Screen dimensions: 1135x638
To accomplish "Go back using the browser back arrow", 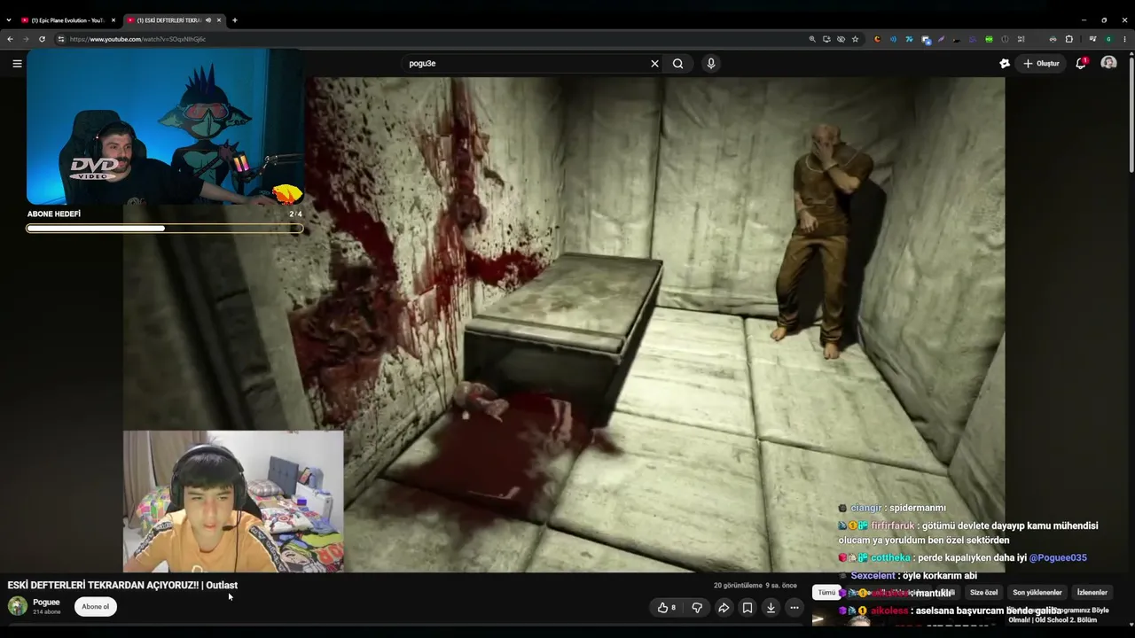I will click(10, 39).
